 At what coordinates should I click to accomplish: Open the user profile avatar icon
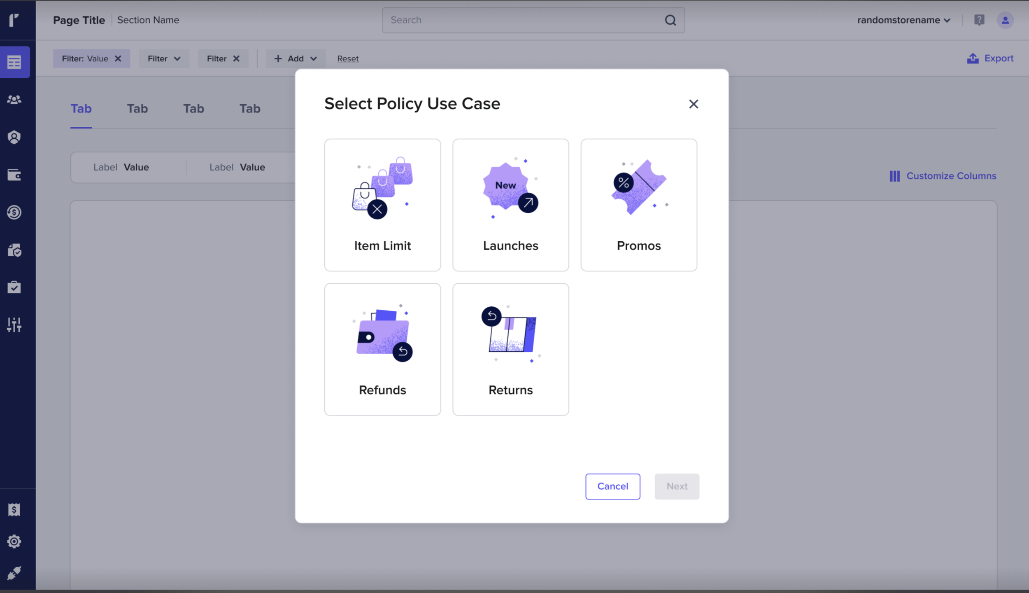(1005, 20)
